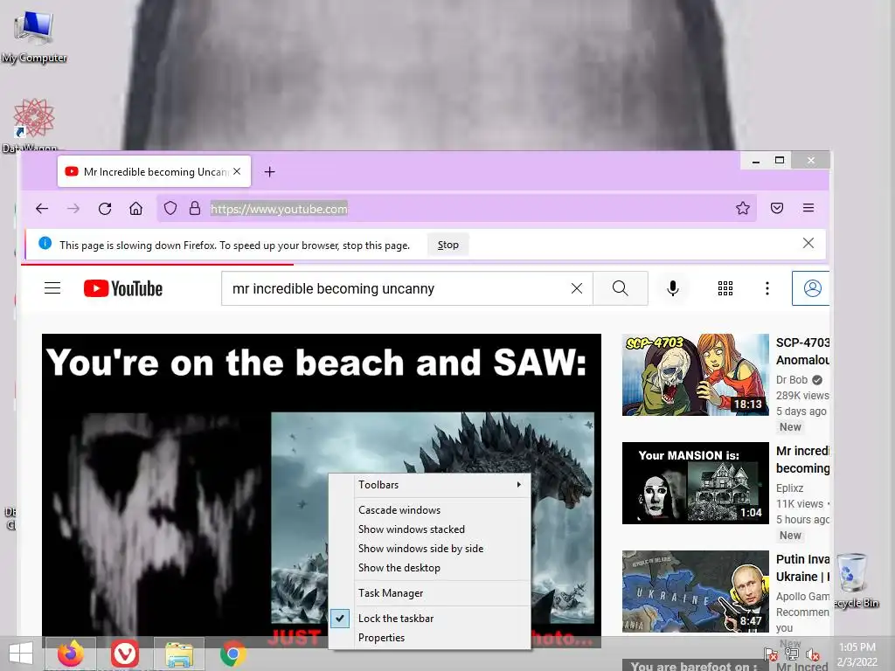The height and width of the screenshot is (671, 895).
Task: Click the volume tray icon
Action: point(813,654)
